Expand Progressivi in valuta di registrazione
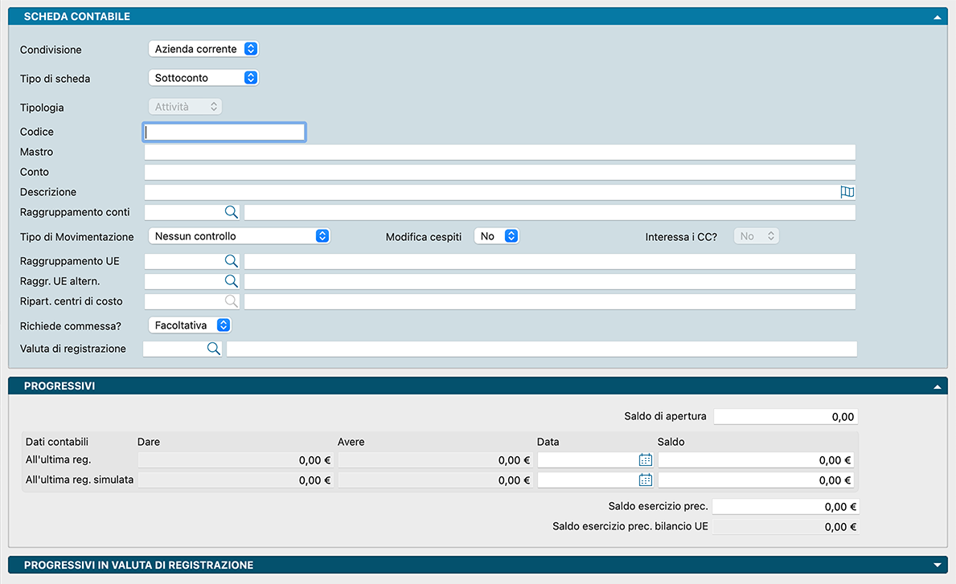This screenshot has width=956, height=584. pyautogui.click(x=937, y=566)
